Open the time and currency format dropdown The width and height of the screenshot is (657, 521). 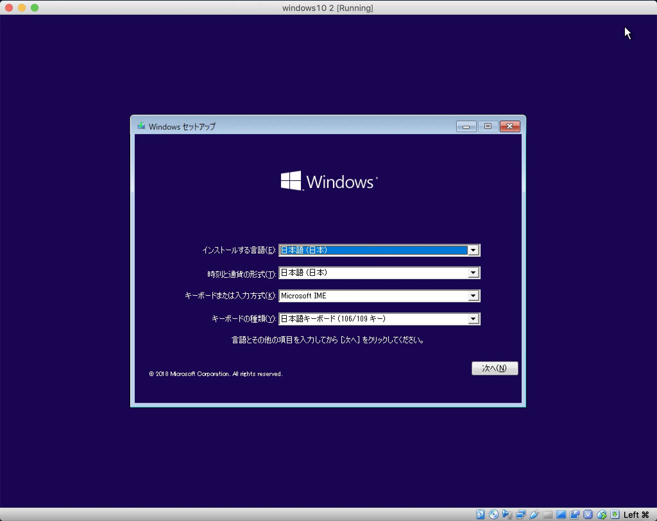[x=473, y=273]
